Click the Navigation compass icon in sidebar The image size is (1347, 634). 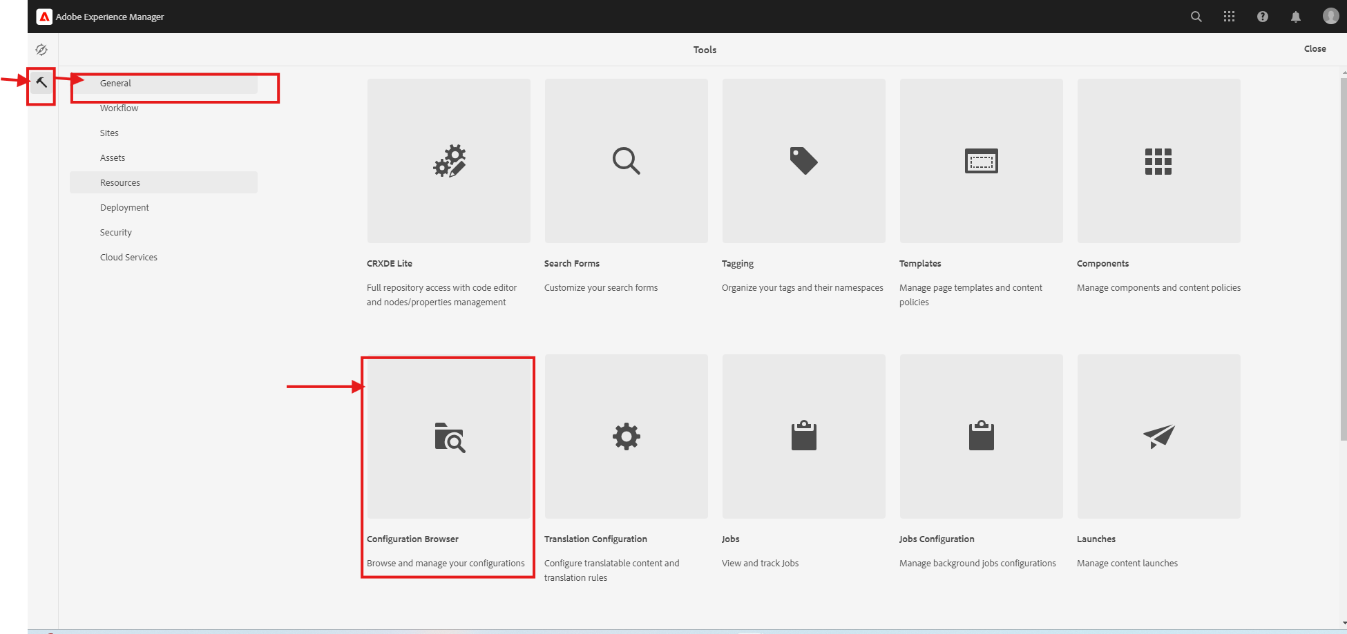[41, 50]
